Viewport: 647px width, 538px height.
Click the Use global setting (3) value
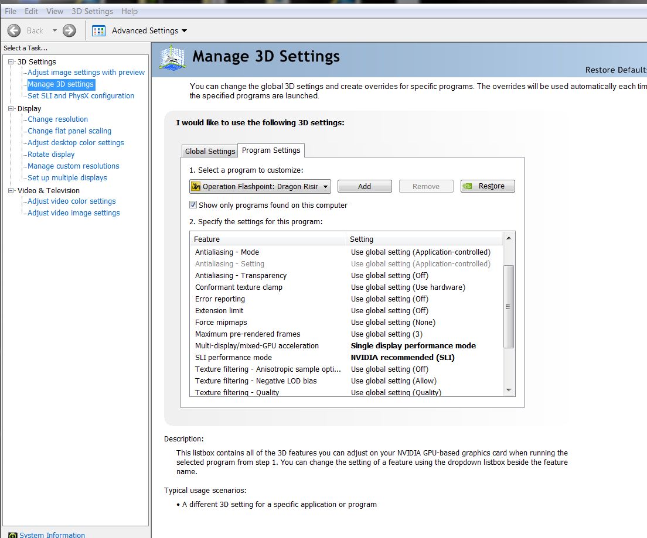[387, 334]
